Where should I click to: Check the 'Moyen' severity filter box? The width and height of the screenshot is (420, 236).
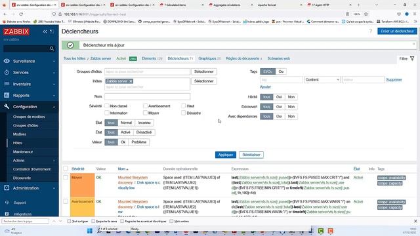pyautogui.click(x=145, y=113)
